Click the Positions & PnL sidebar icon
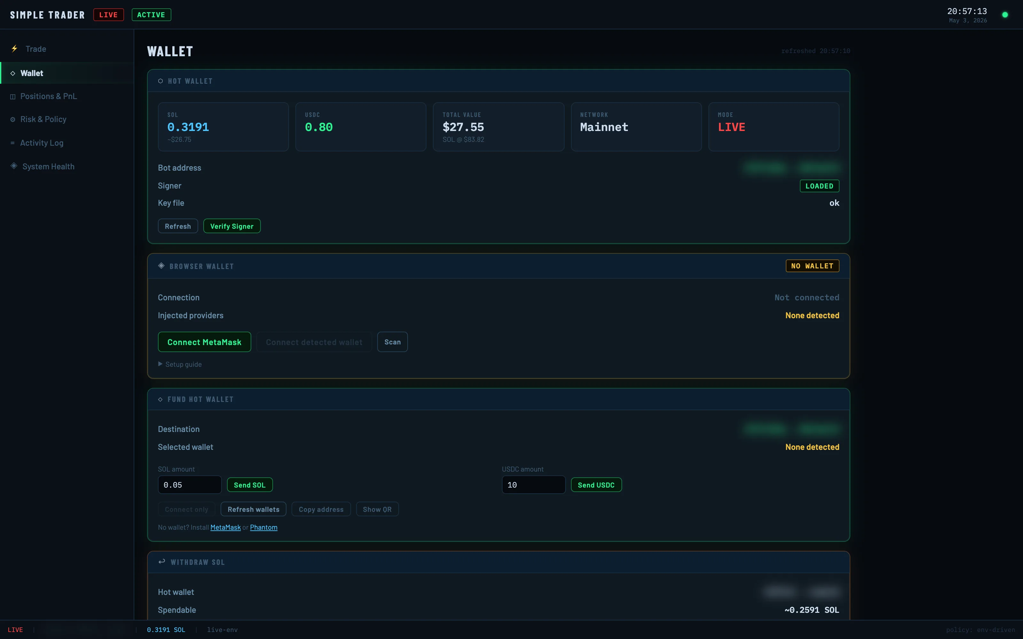The width and height of the screenshot is (1023, 639). 13,97
